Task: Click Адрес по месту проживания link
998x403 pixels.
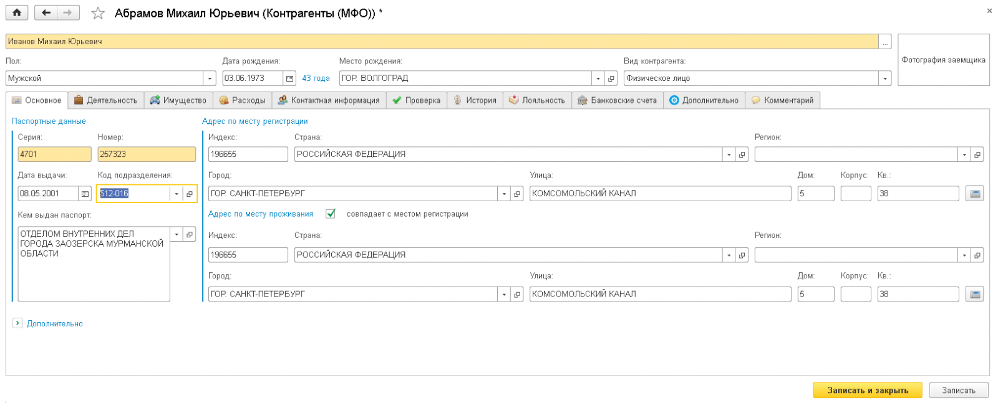Action: pos(261,214)
